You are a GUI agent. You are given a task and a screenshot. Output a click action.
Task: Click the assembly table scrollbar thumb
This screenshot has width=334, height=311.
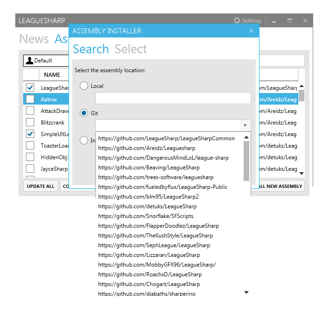(302, 95)
